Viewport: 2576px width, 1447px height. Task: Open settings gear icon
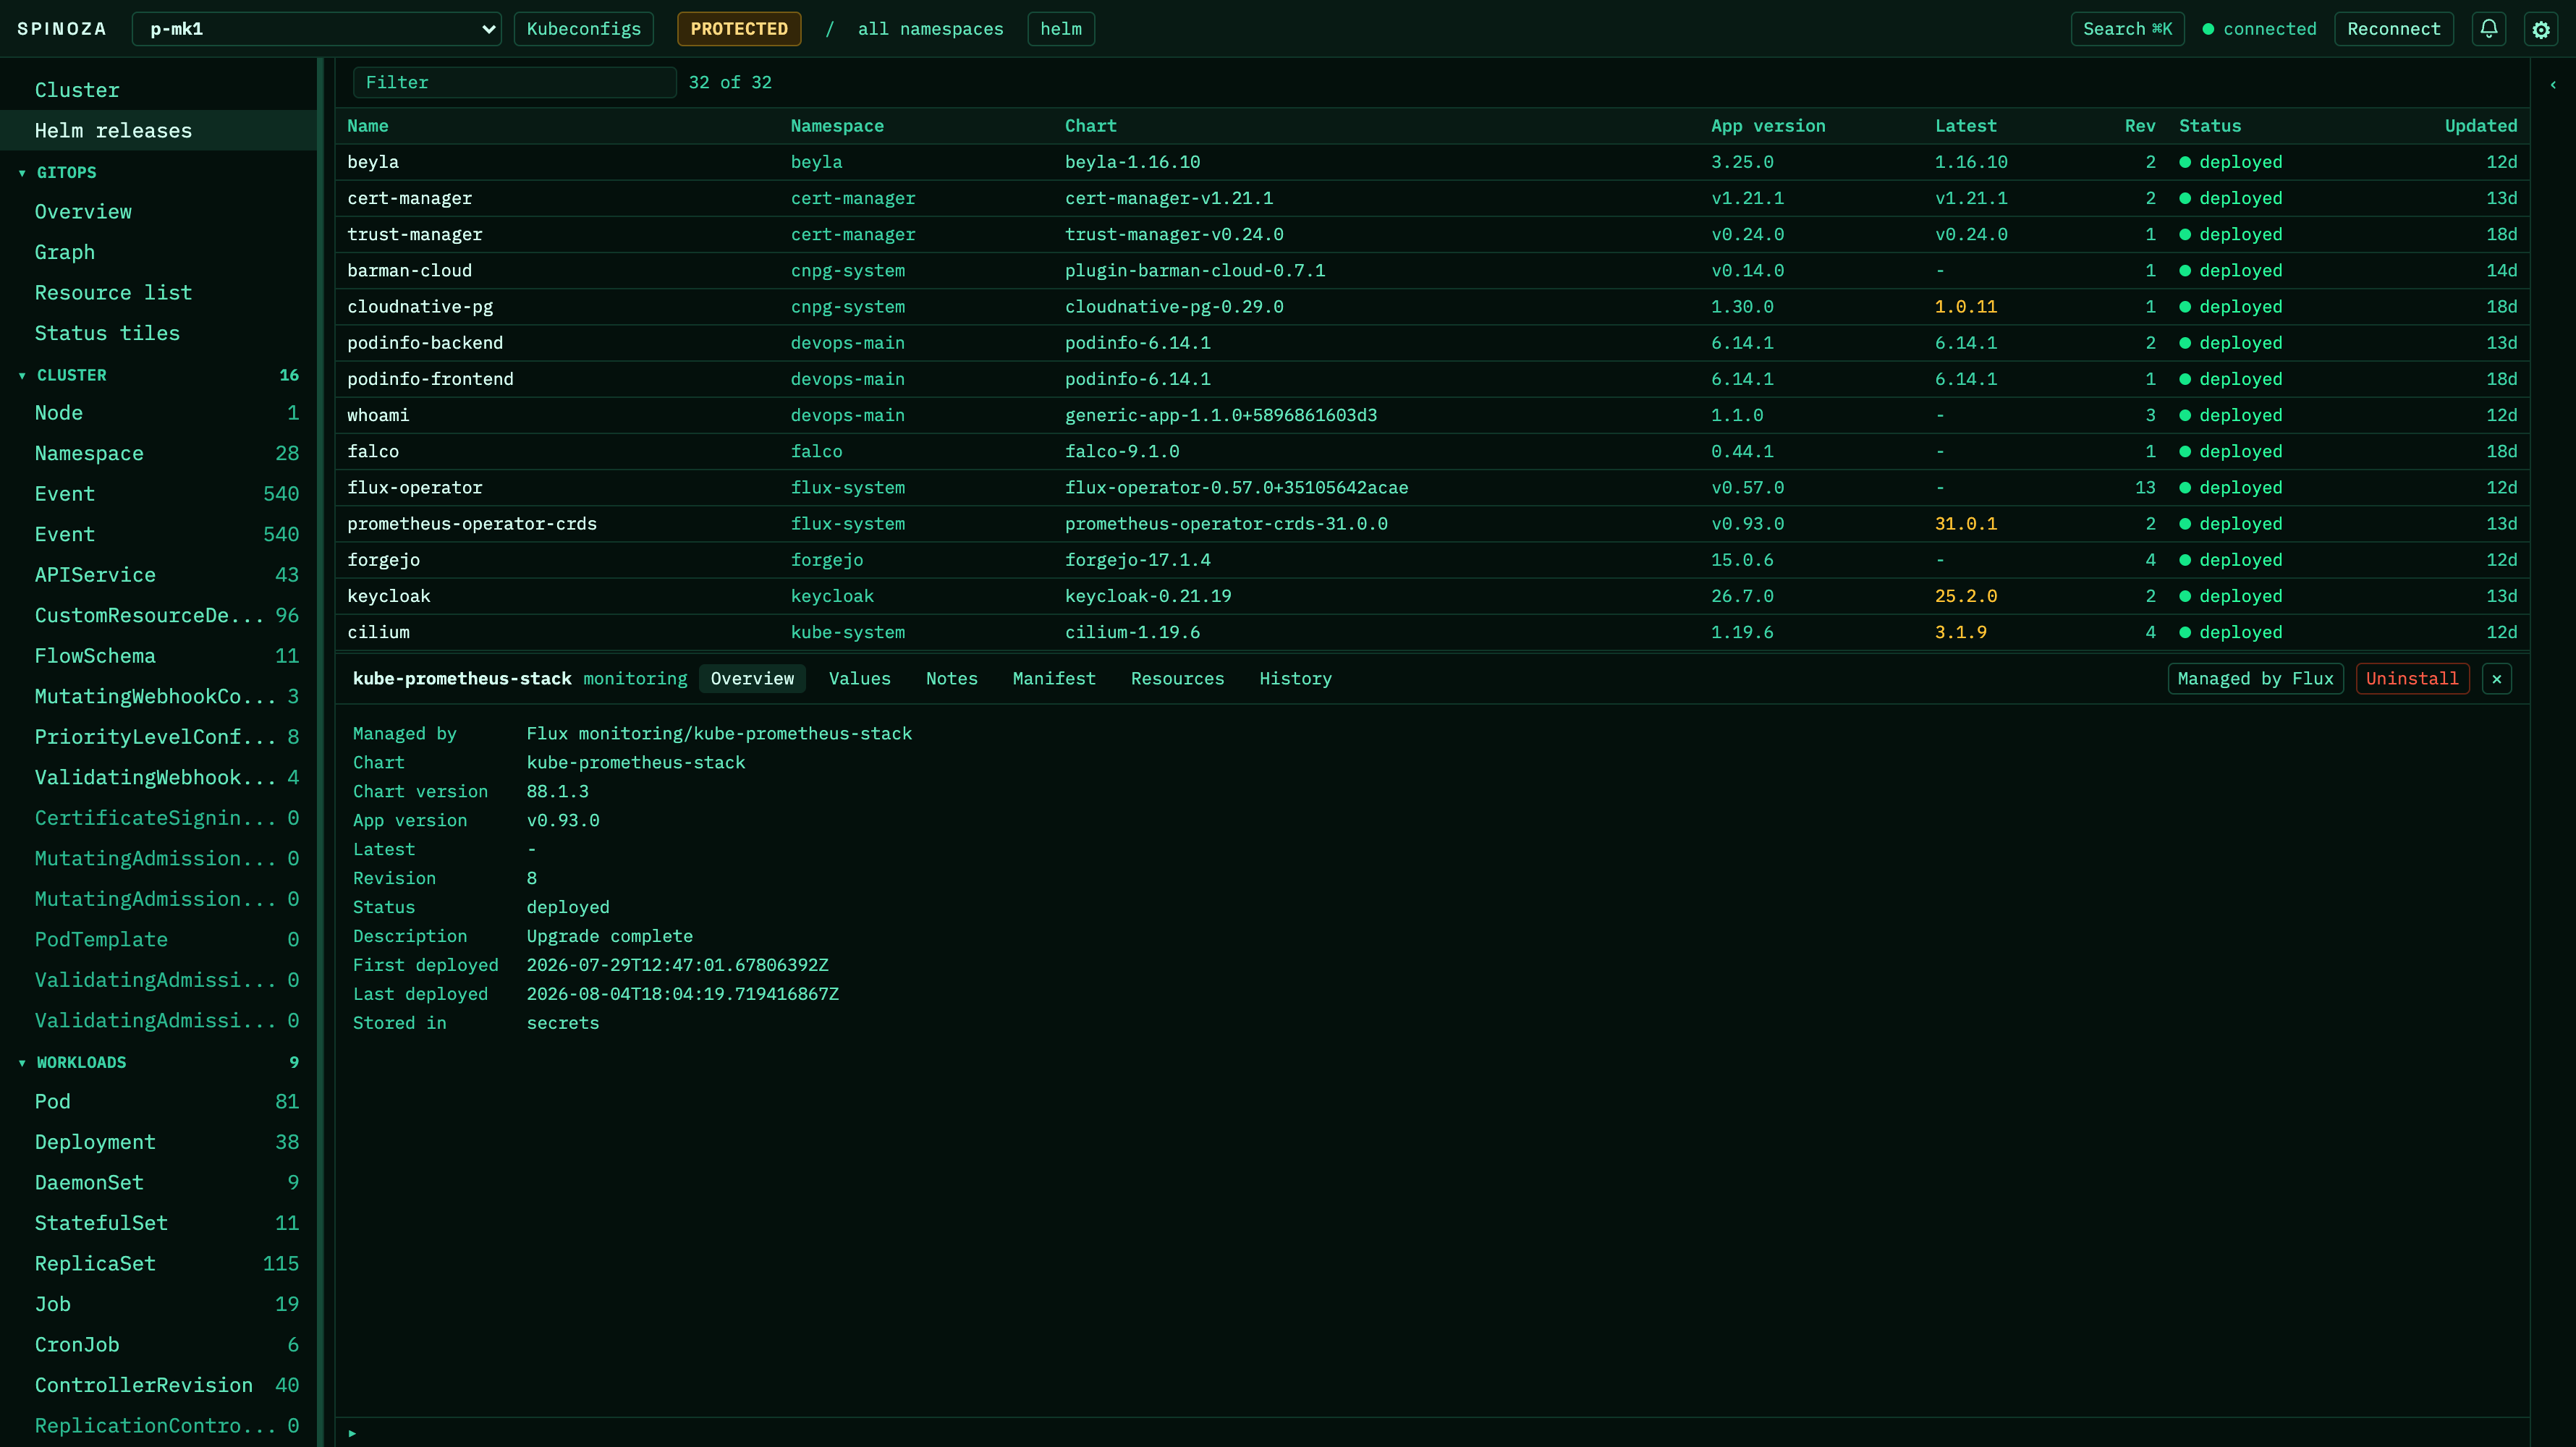coord(2541,29)
